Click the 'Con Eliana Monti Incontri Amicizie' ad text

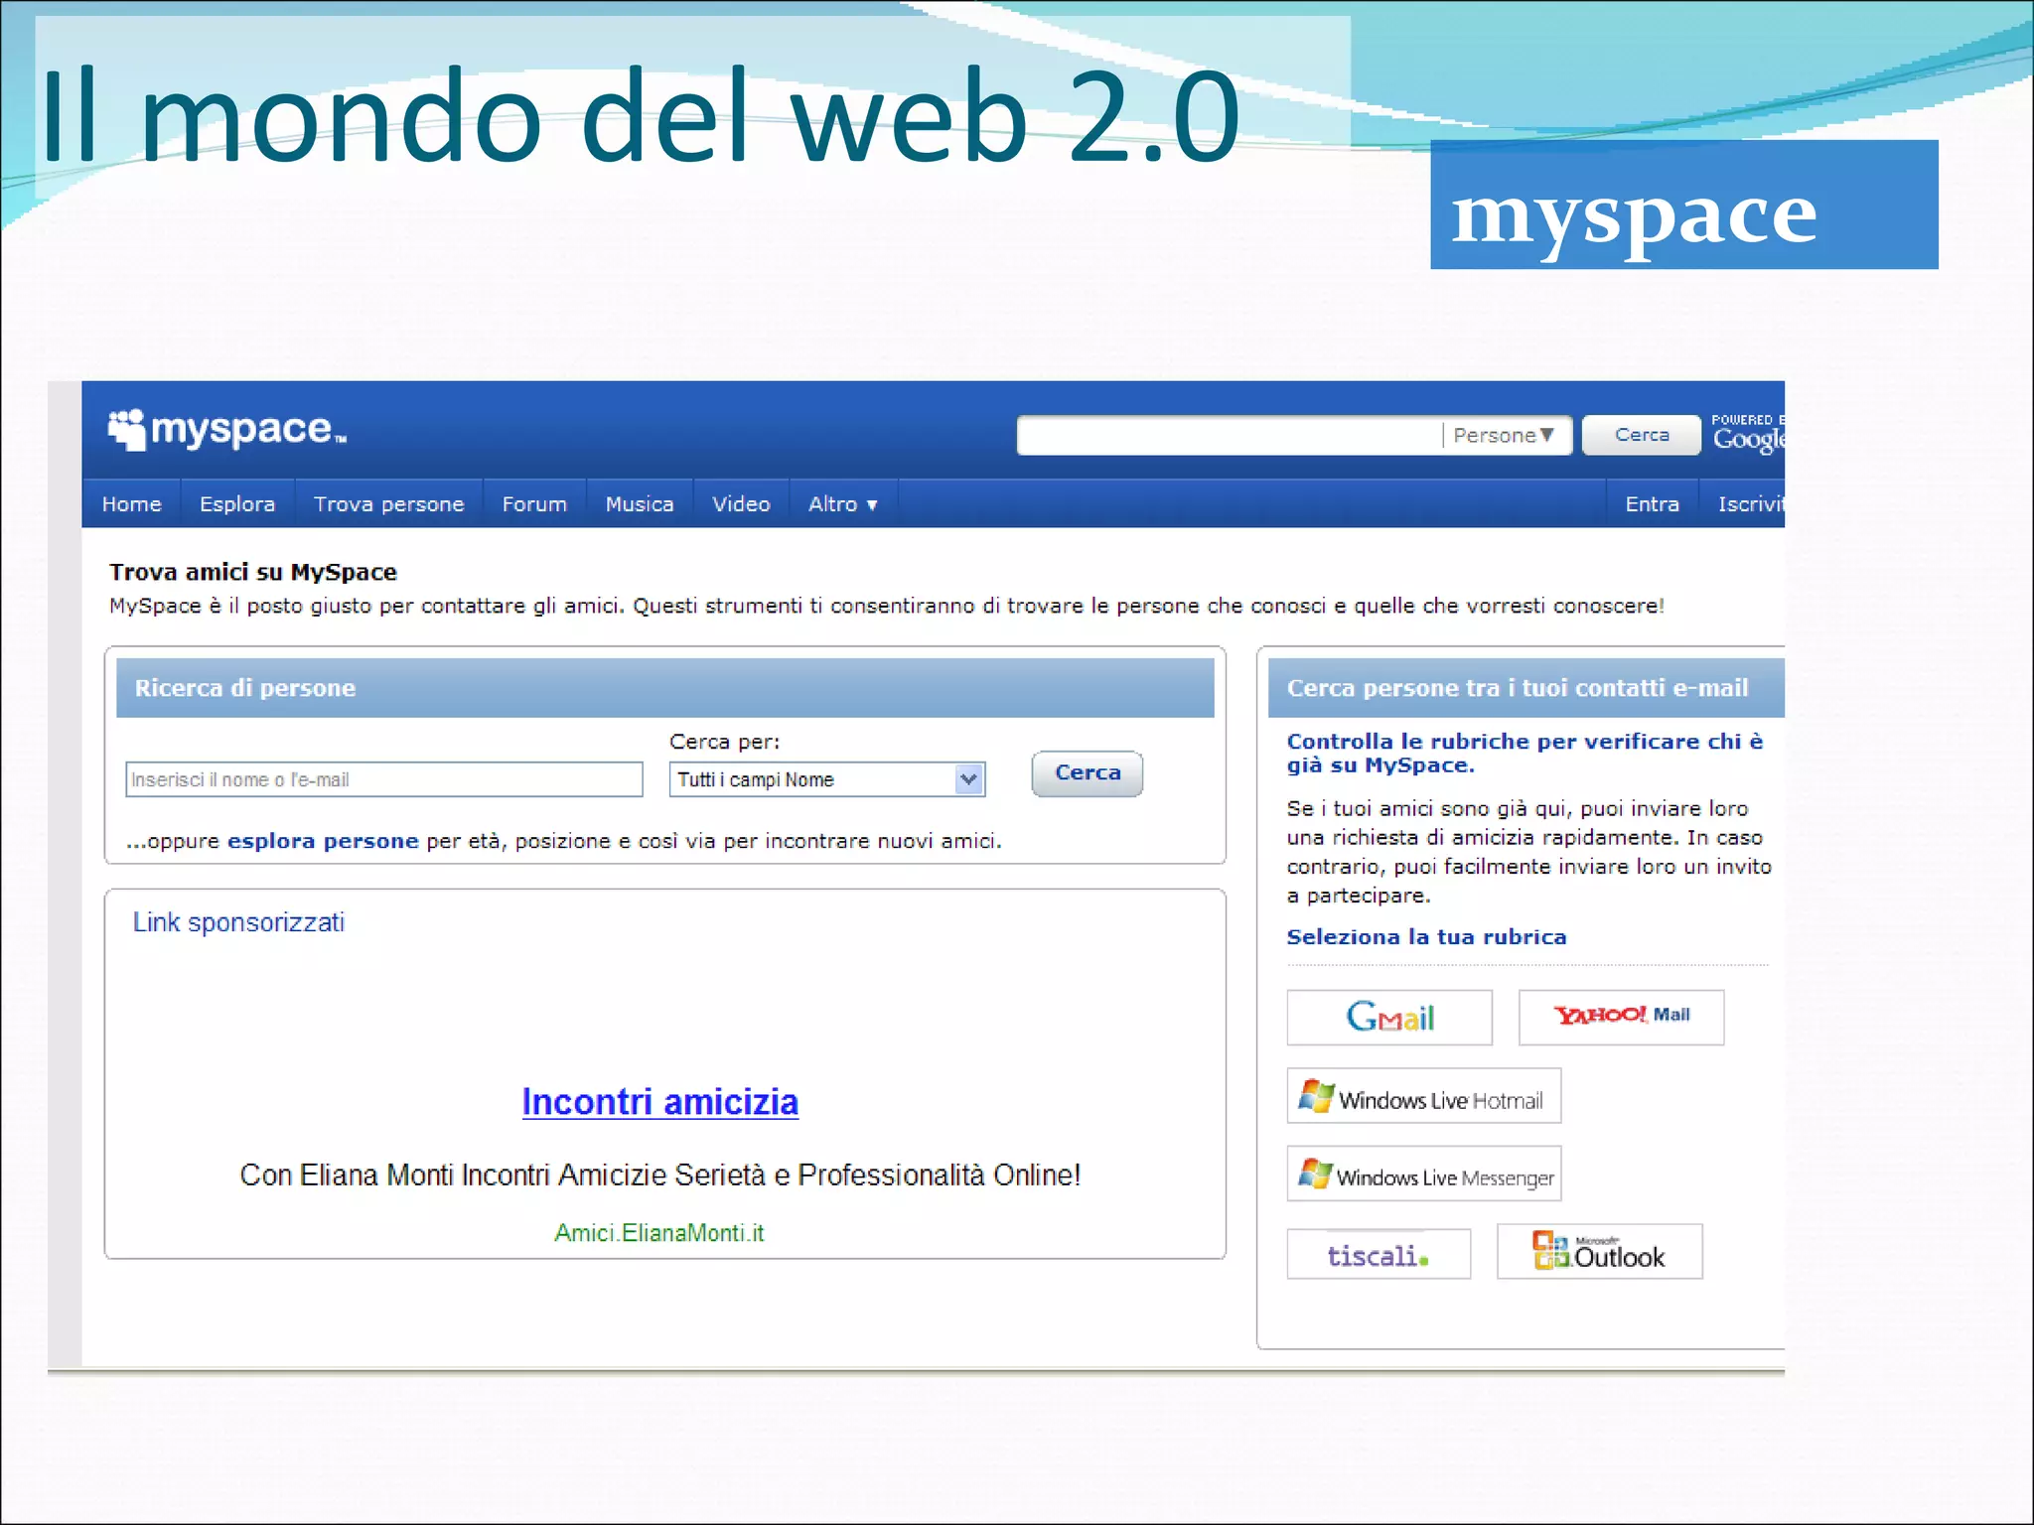click(x=659, y=1176)
